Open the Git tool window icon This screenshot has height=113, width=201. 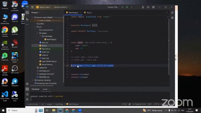(x=27, y=100)
